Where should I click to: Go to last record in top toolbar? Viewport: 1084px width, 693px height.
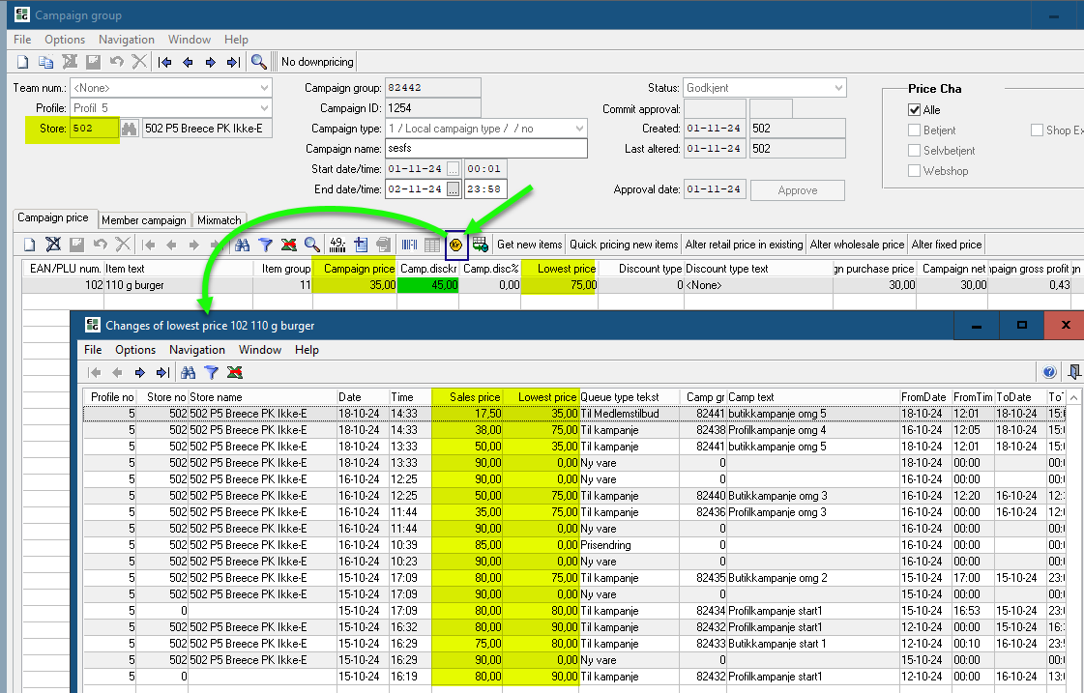(233, 62)
